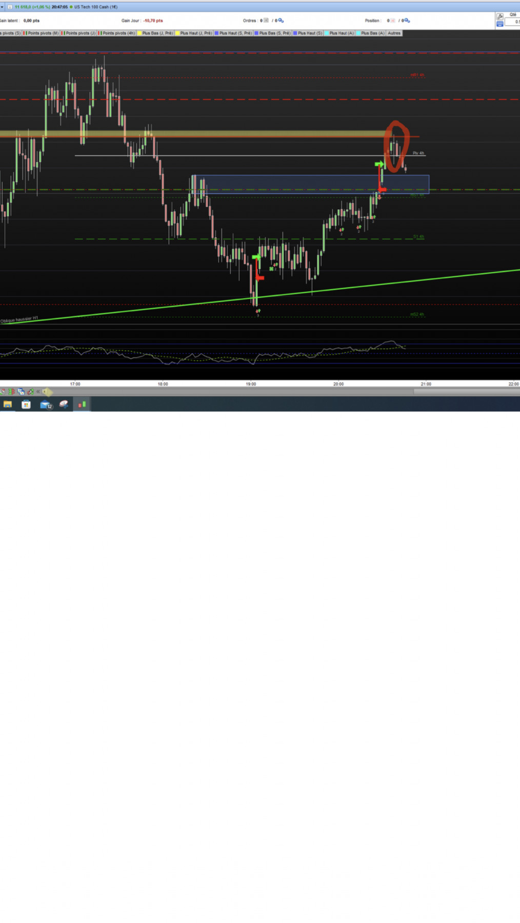Open the wrench tool icon in bottom chart toolbar
520x923 pixels.
click(30, 391)
